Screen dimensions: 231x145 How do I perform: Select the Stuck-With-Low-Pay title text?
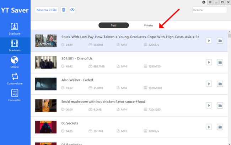pyautogui.click(x=130, y=37)
